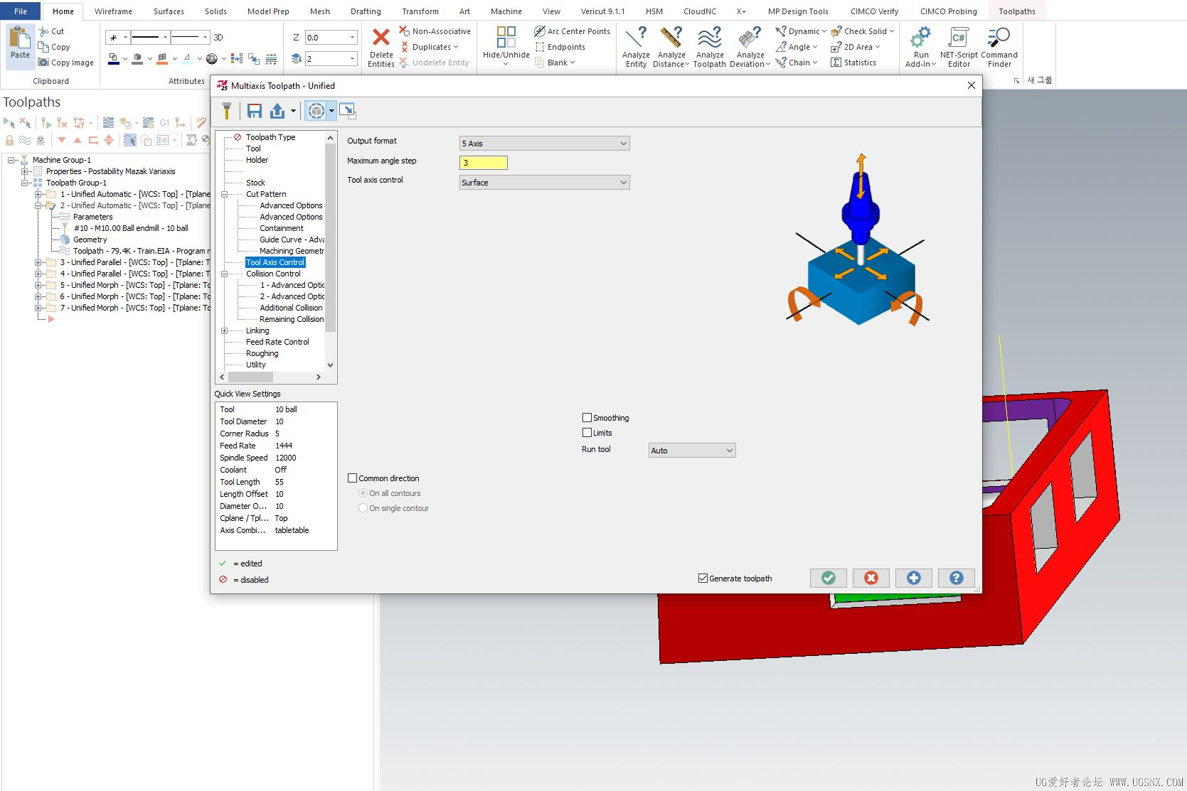
Task: Uncheck Generate toolpath option
Action: [703, 579]
